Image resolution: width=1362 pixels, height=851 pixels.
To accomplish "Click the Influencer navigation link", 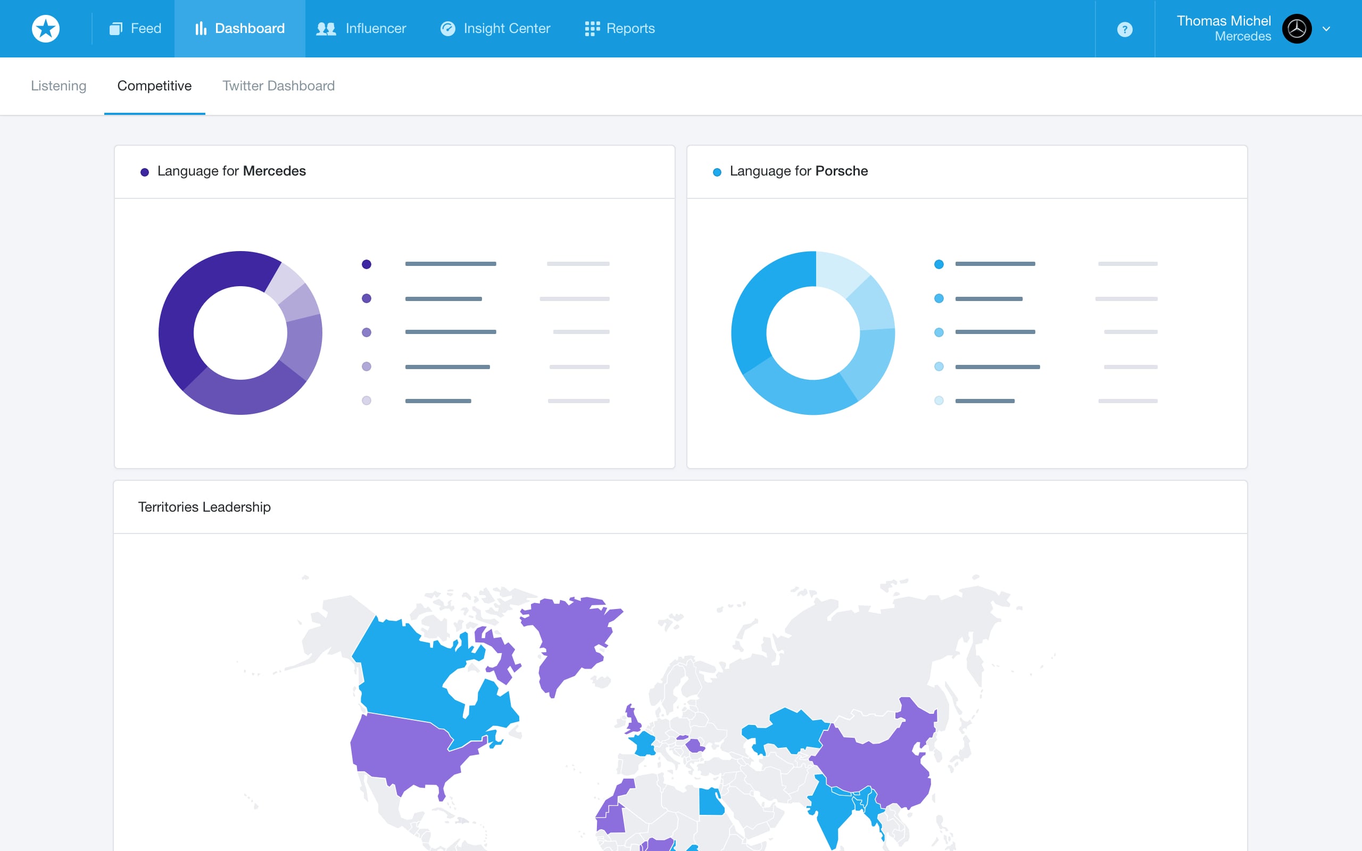I will tap(376, 29).
